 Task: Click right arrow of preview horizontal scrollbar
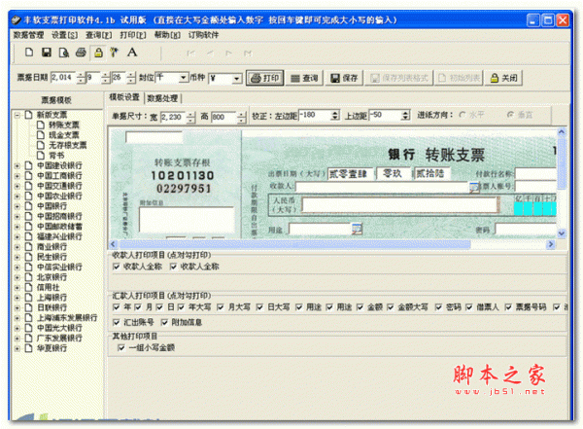(551, 244)
